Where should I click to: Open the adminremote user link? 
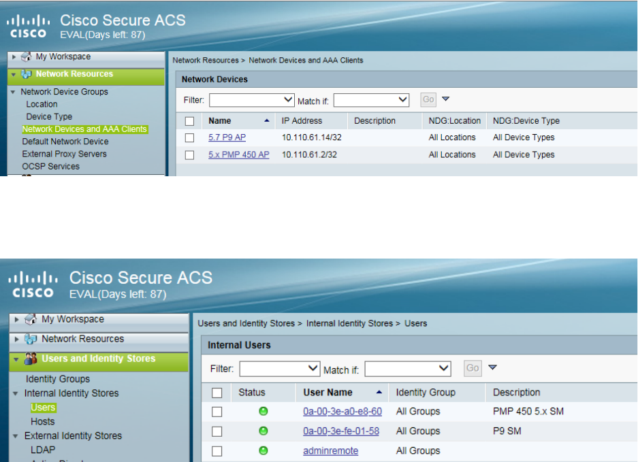[x=331, y=450]
